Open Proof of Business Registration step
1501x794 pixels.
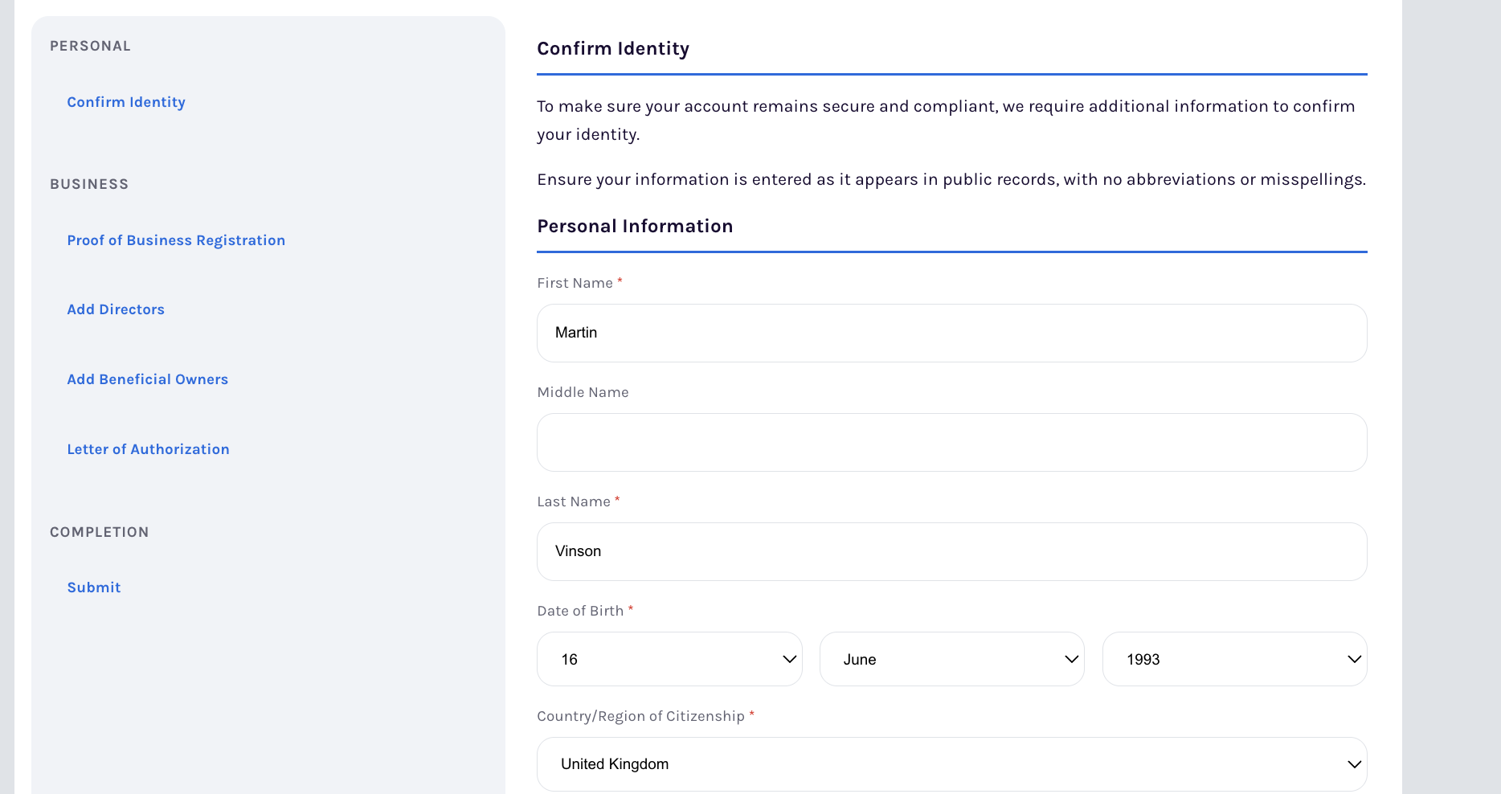[176, 240]
